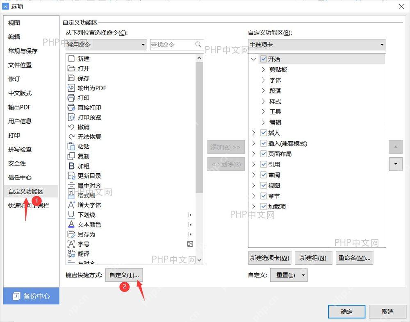This screenshot has width=410, height=322.
Task: Click command list scroll-down arrow
Action: [x=199, y=260]
